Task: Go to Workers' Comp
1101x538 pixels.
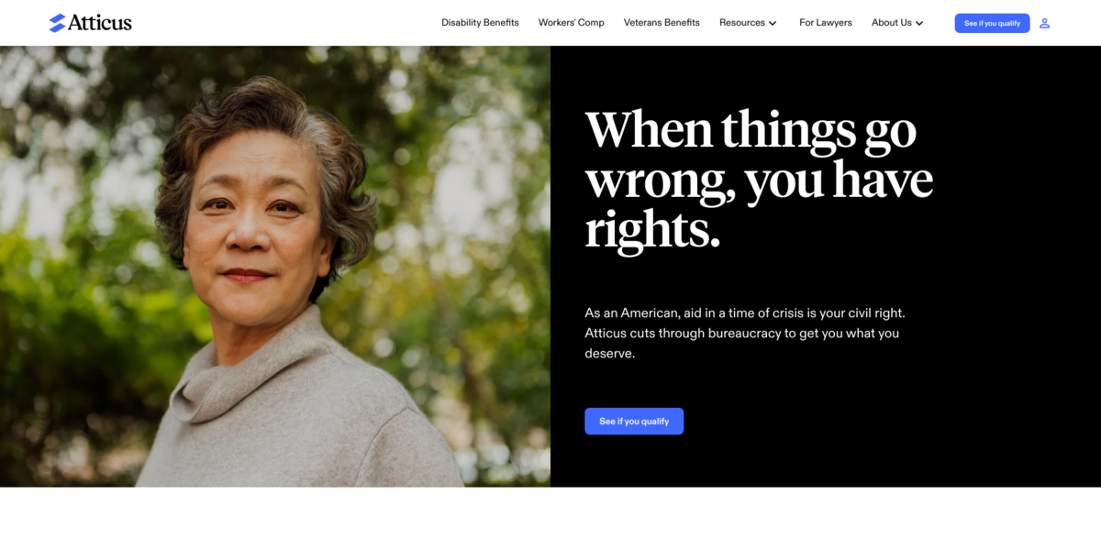Action: [x=571, y=23]
